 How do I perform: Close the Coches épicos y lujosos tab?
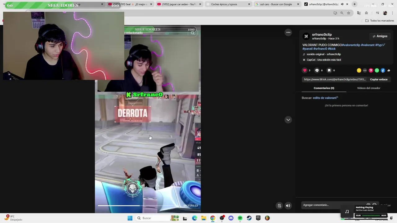(249, 4)
